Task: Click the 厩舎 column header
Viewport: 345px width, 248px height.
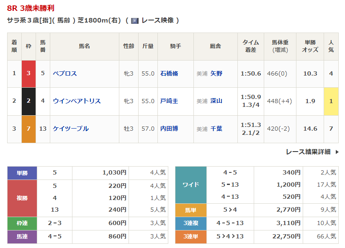Action: [x=215, y=46]
